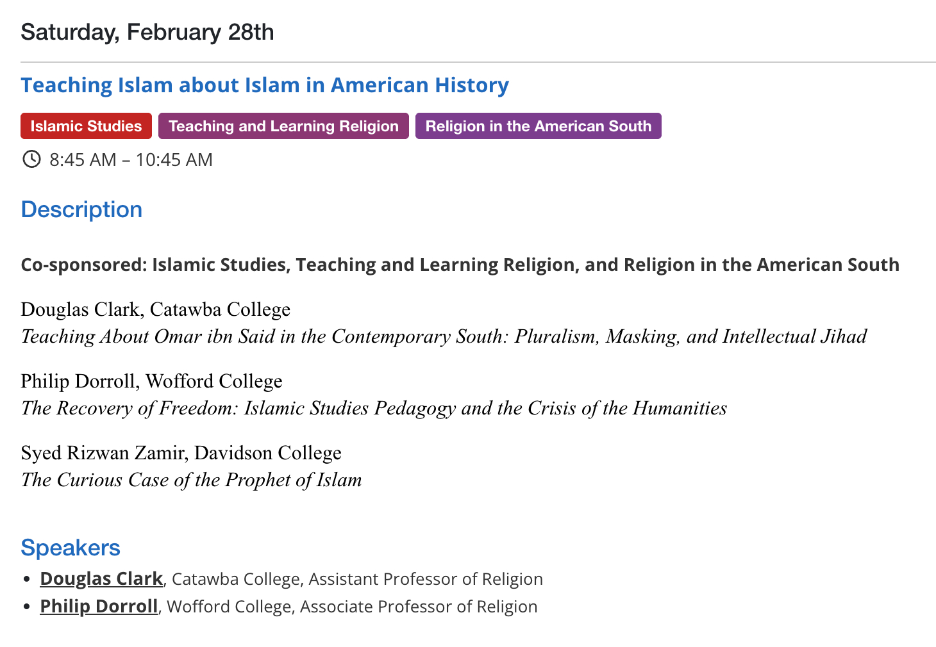Click the 8:45 AM – 10:45 AM time text
The height and width of the screenshot is (647, 936).
pyautogui.click(x=131, y=160)
